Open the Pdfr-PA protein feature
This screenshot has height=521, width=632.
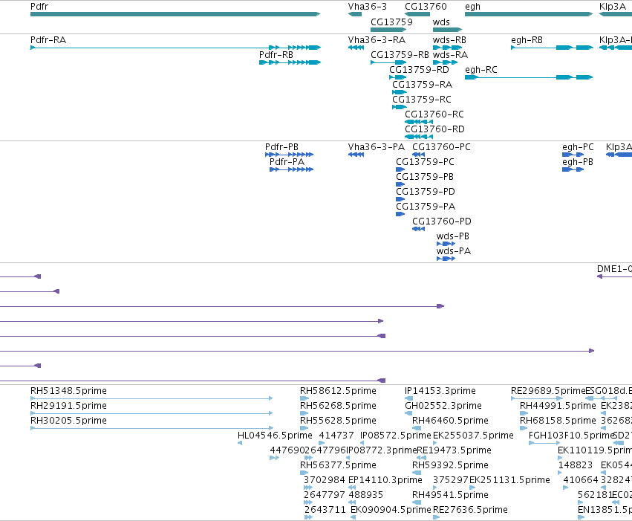coord(291,169)
